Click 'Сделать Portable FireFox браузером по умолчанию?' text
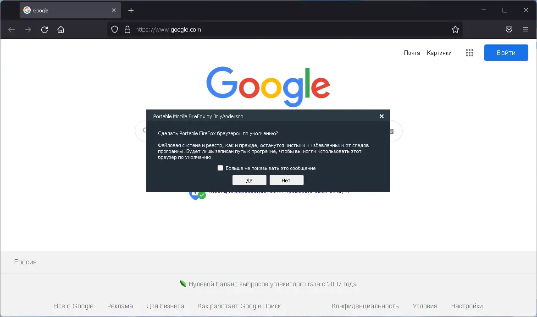537x317 pixels. coord(218,133)
